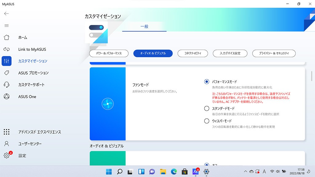Click the Customer Support headset icon
Screen dimensions: 315x177
click(6, 85)
